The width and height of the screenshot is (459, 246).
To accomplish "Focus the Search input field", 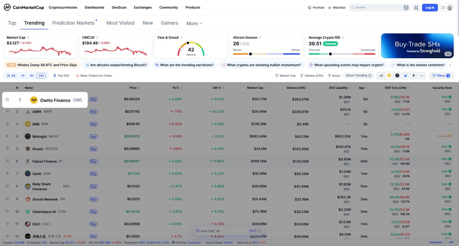I will (380, 8).
